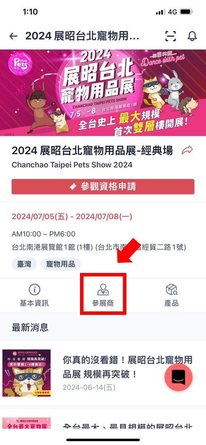Screen dimensions: 206x445
Task: Tap the share arrow icon
Action: point(187,150)
